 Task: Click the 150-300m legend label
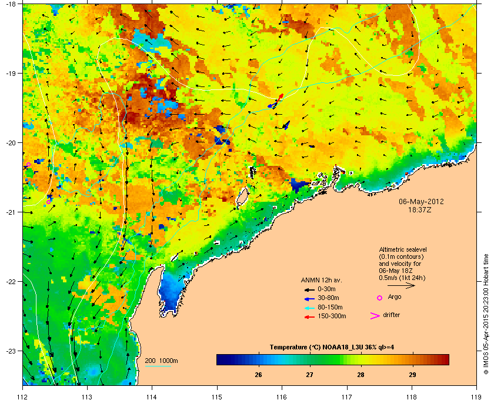(332, 316)
